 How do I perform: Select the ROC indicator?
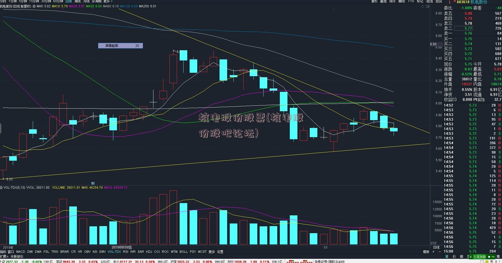(x=165, y=252)
